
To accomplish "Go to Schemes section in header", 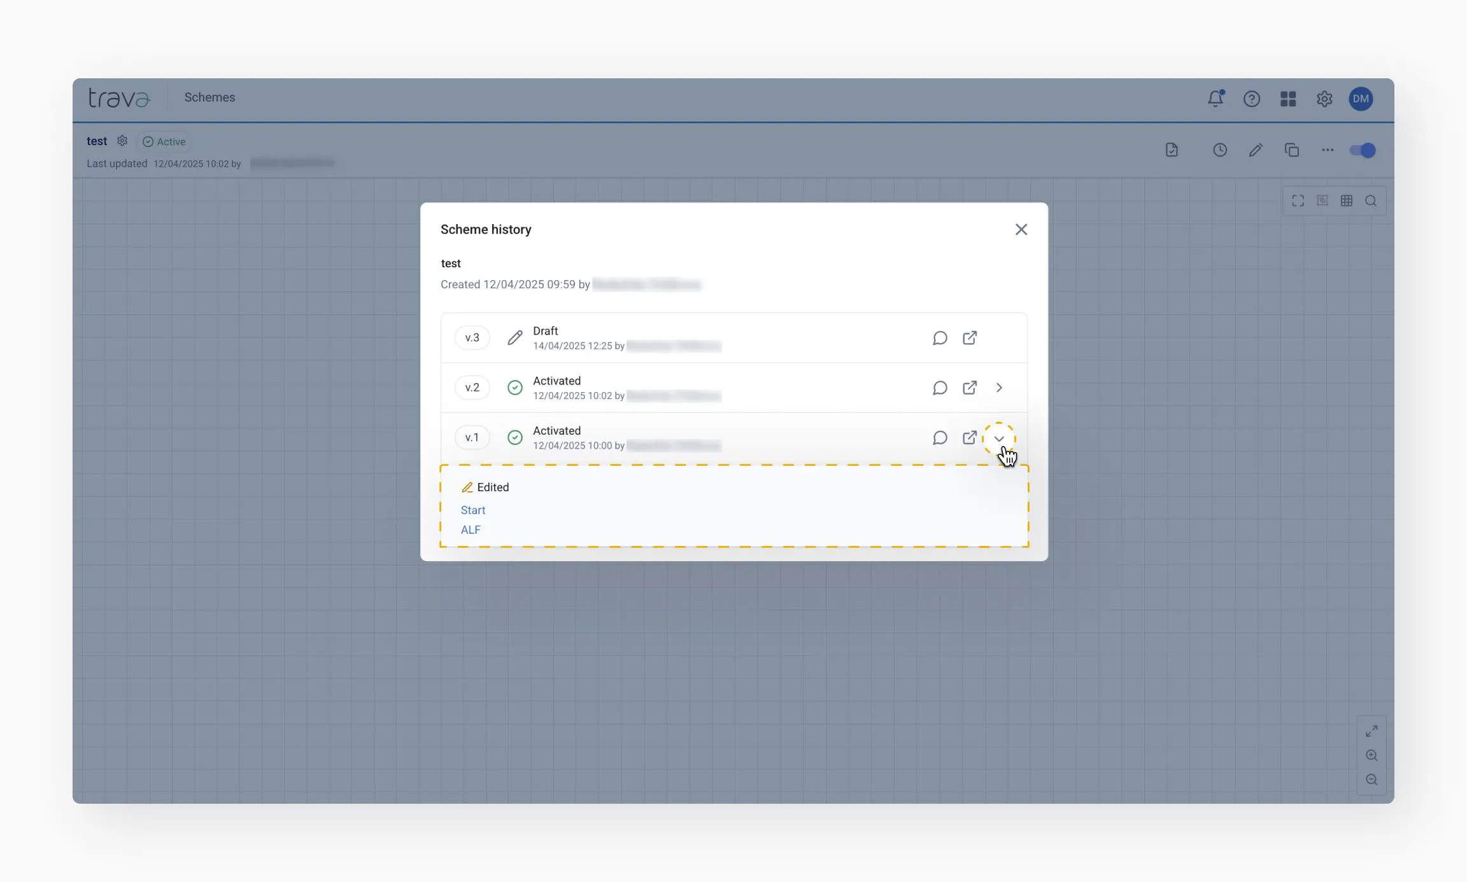I will 209,97.
